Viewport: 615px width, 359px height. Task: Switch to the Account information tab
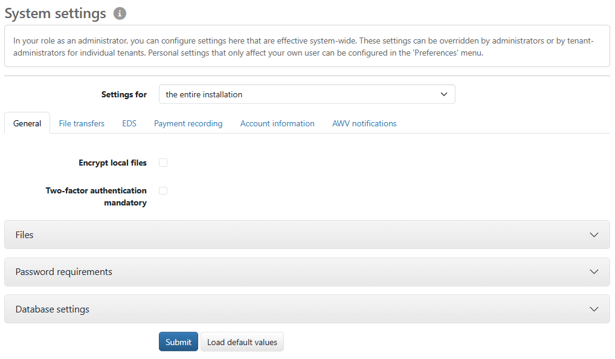tap(277, 123)
